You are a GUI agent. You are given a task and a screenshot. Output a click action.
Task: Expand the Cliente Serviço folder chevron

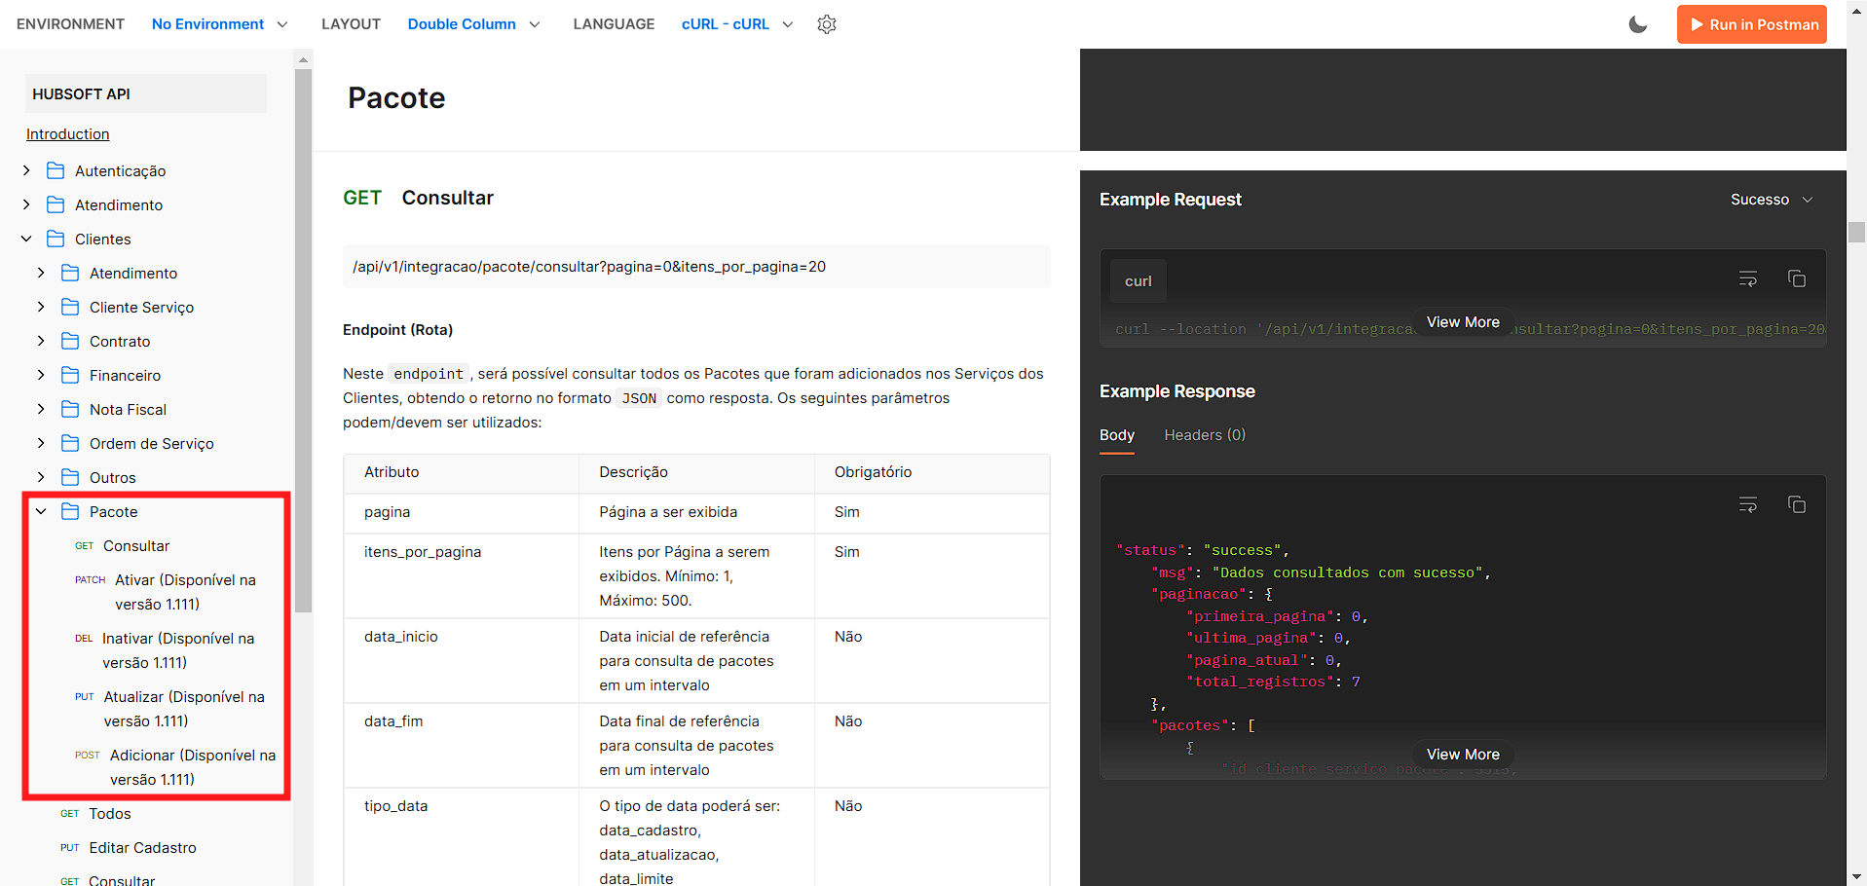click(41, 307)
